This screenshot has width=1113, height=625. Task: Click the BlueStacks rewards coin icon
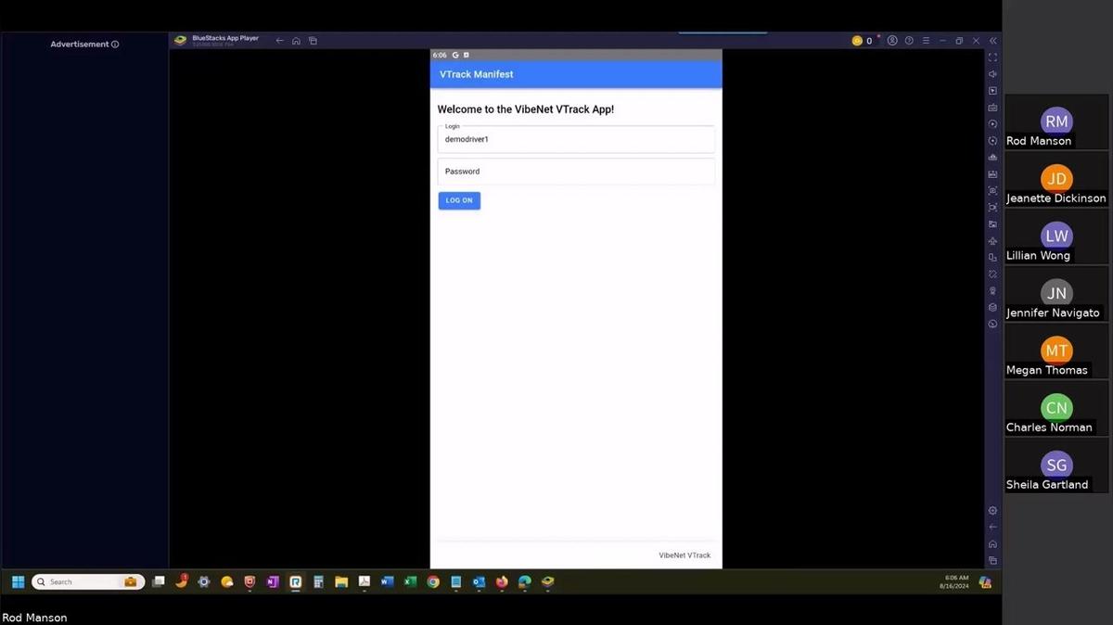pos(857,40)
